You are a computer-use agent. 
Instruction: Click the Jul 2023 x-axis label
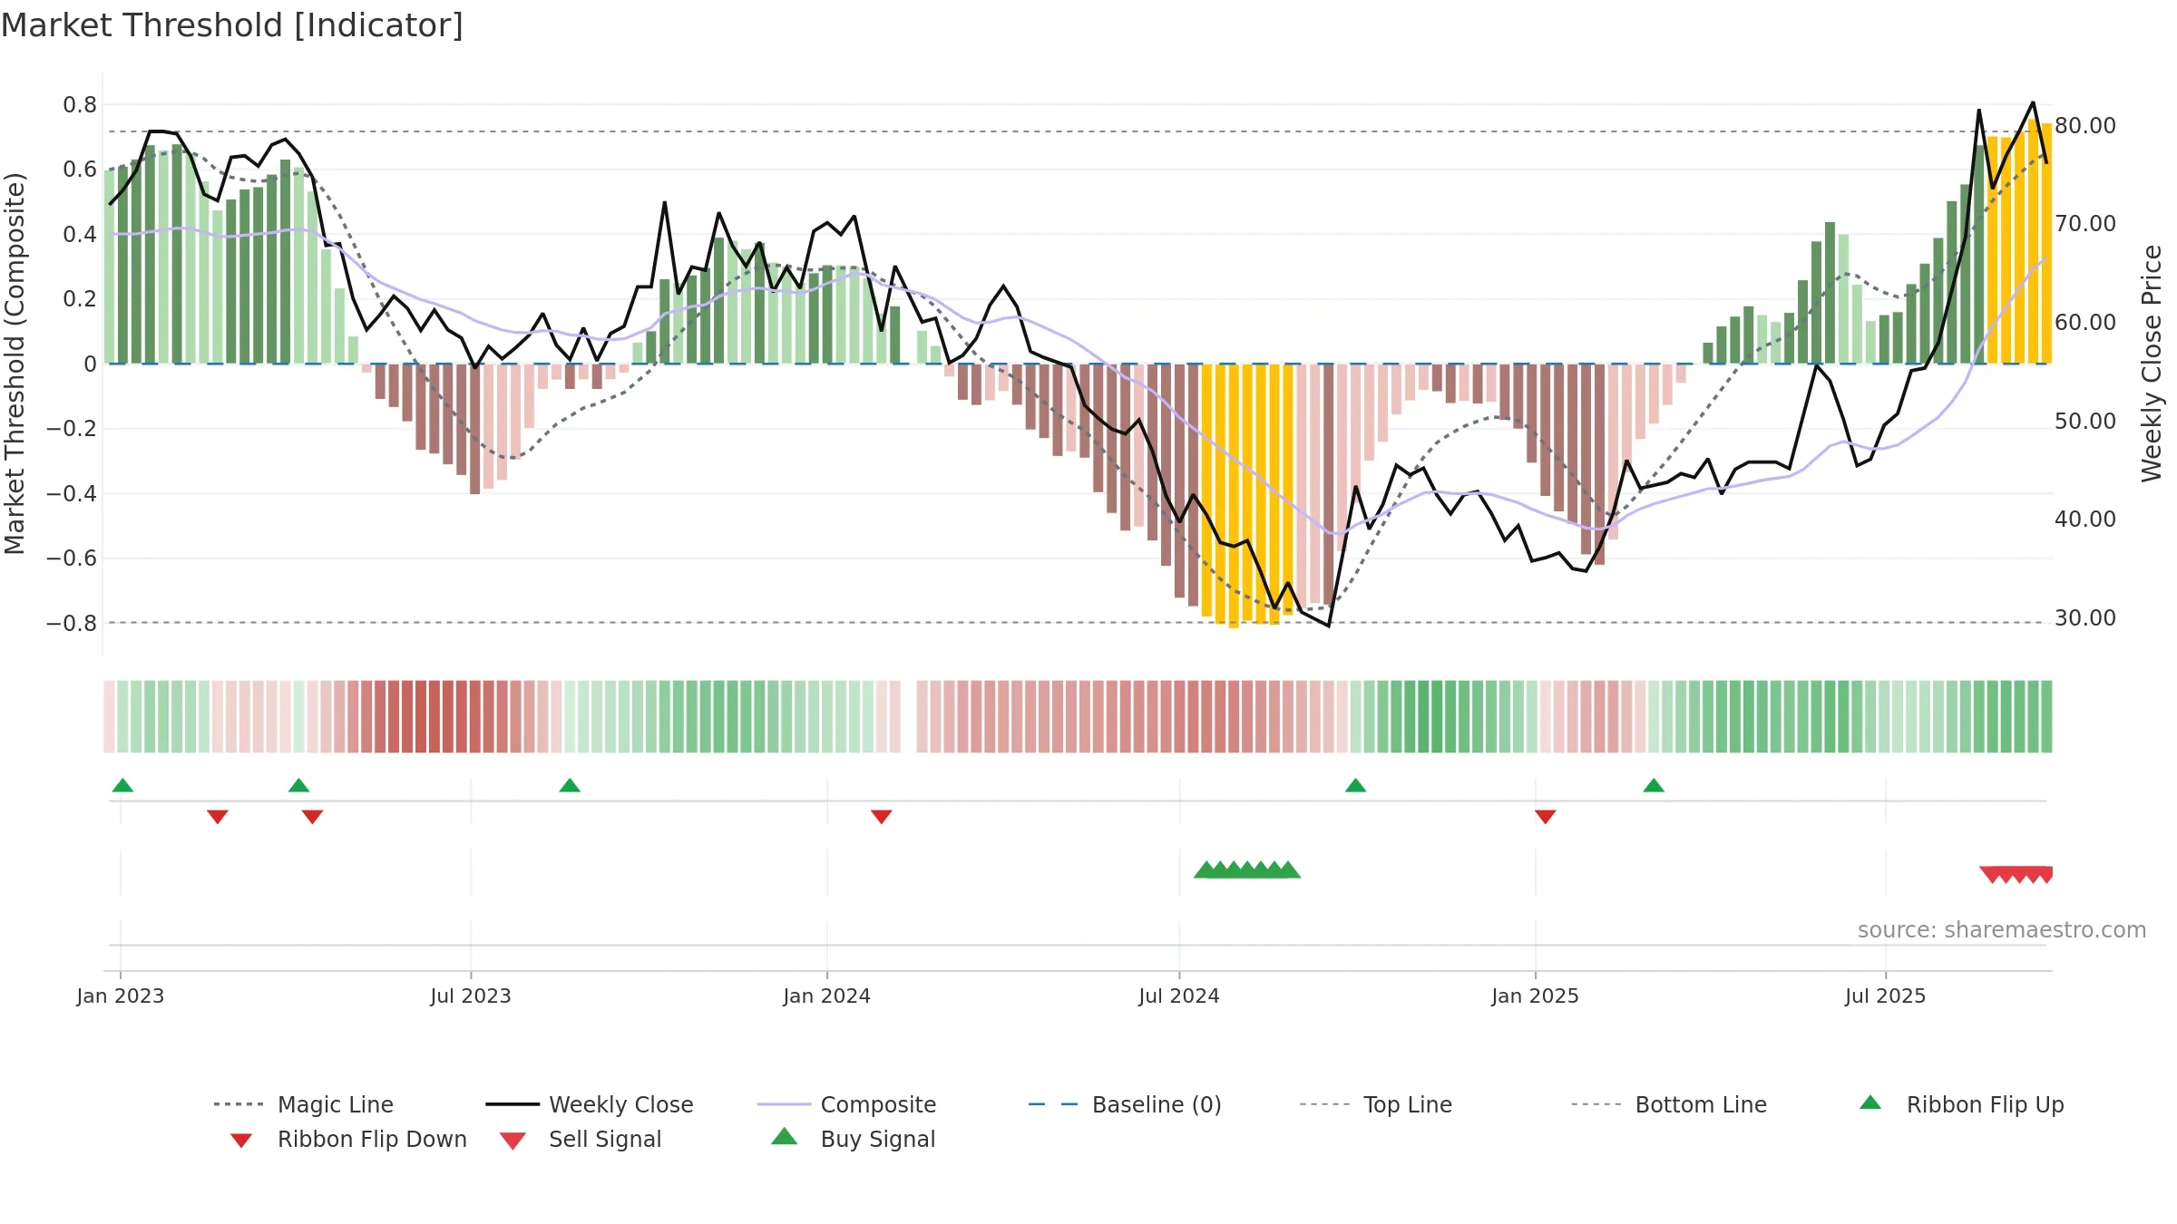[x=471, y=996]
